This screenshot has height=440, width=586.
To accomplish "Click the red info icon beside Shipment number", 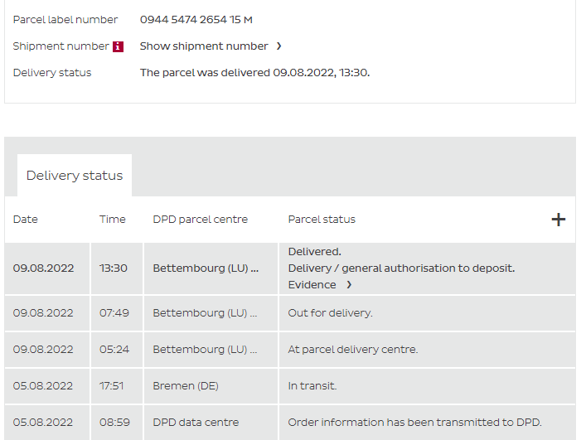I will pyautogui.click(x=119, y=46).
